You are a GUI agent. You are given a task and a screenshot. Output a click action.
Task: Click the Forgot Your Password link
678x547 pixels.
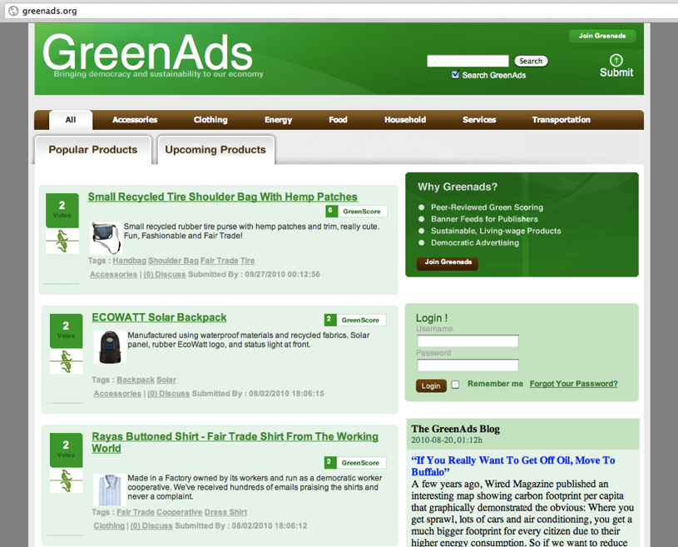coord(573,384)
